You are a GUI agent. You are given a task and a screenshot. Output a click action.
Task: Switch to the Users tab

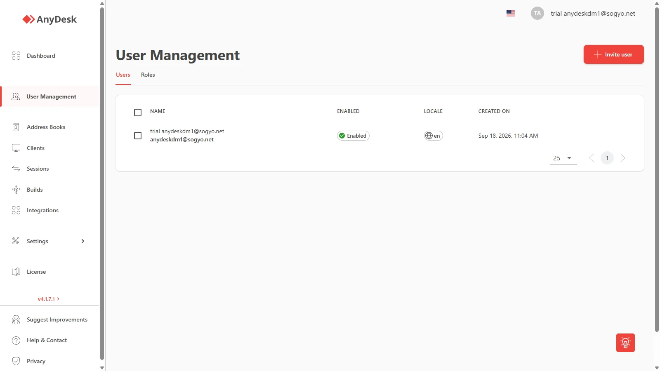pos(123,75)
